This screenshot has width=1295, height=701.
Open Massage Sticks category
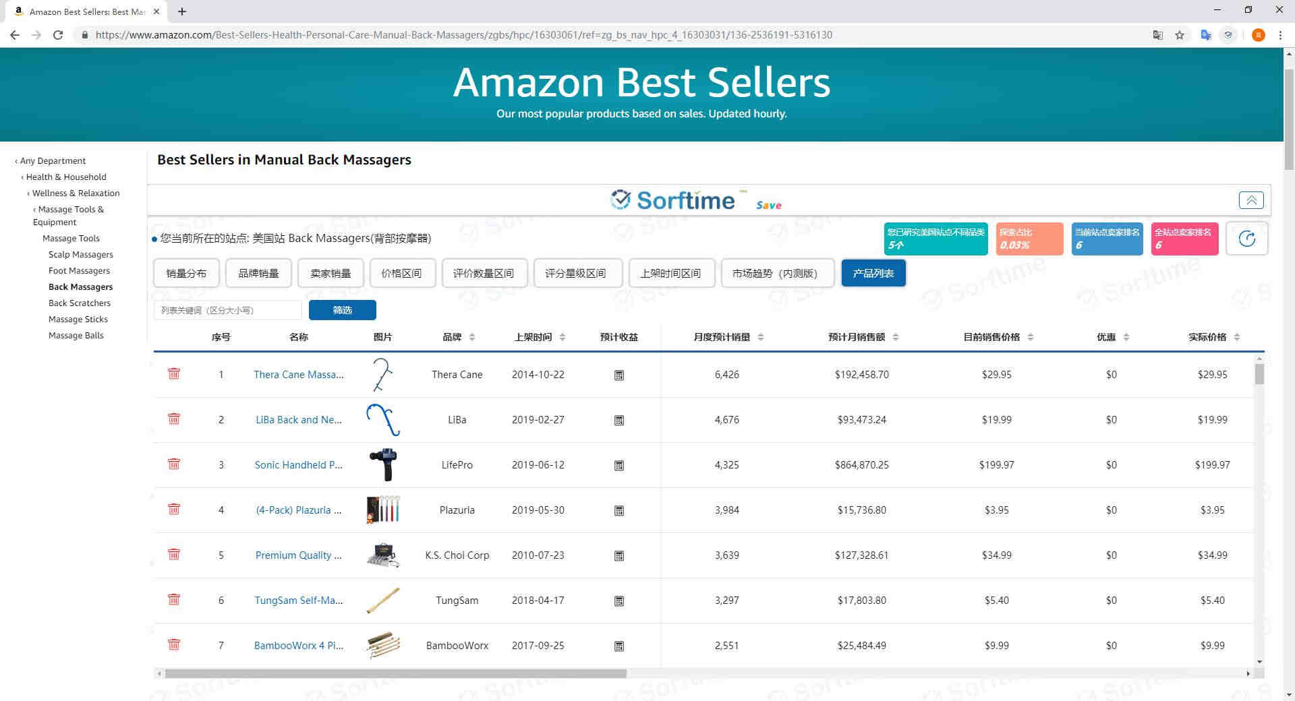click(x=78, y=319)
